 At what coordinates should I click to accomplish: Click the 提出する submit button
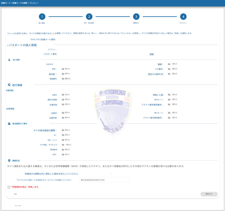tap(209, 194)
